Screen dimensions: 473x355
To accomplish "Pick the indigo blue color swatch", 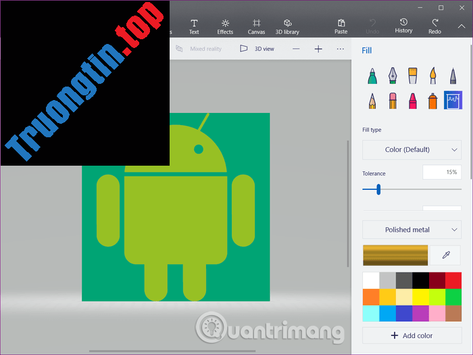I will point(404,313).
